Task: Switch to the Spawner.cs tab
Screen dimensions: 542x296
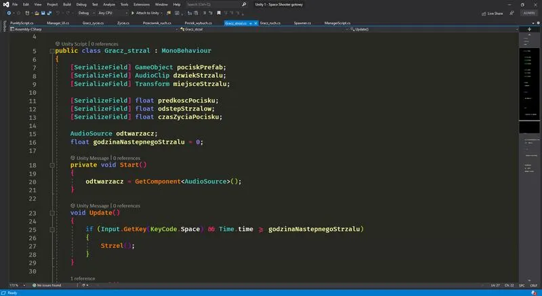Action: [x=302, y=22]
